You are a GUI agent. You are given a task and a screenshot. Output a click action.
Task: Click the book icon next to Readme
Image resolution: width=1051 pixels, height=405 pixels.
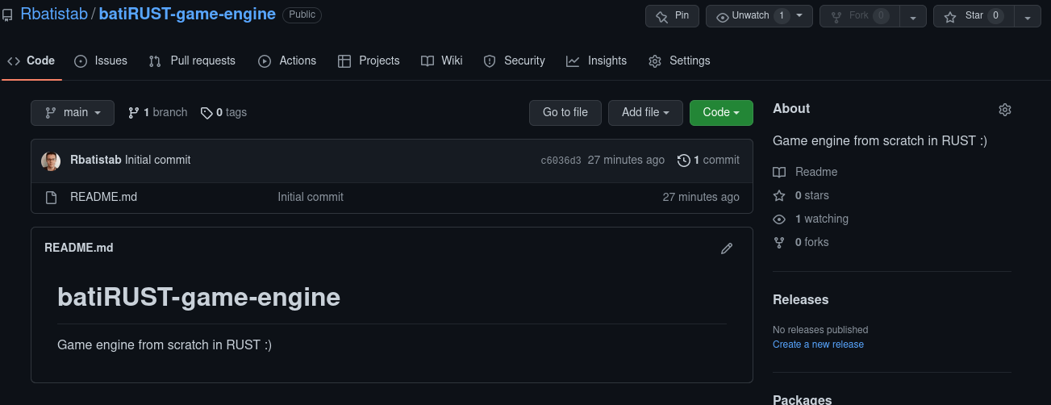pyautogui.click(x=779, y=172)
